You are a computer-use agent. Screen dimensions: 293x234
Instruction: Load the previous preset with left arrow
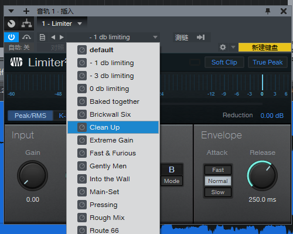pyautogui.click(x=53, y=37)
